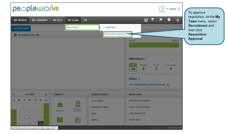This screenshot has height=134, width=226.
Task: Open Employee Directory in Connect panel
Action: 77,106
